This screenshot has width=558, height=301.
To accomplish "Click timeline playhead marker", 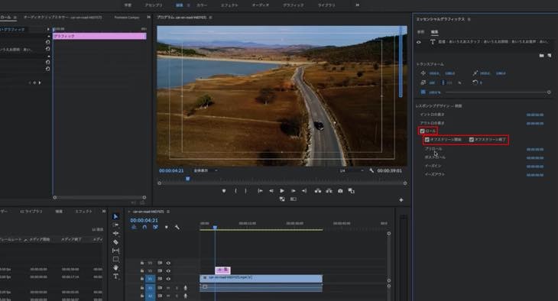I will [x=215, y=227].
